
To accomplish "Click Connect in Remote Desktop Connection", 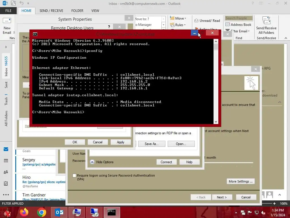I will click(166, 162).
